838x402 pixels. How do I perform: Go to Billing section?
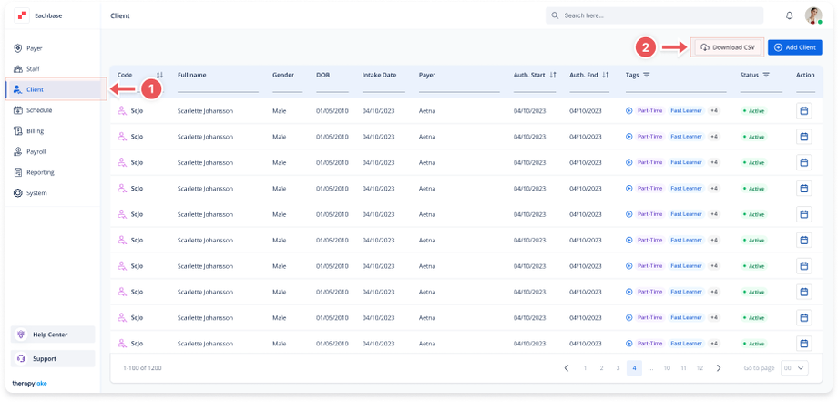pos(36,130)
